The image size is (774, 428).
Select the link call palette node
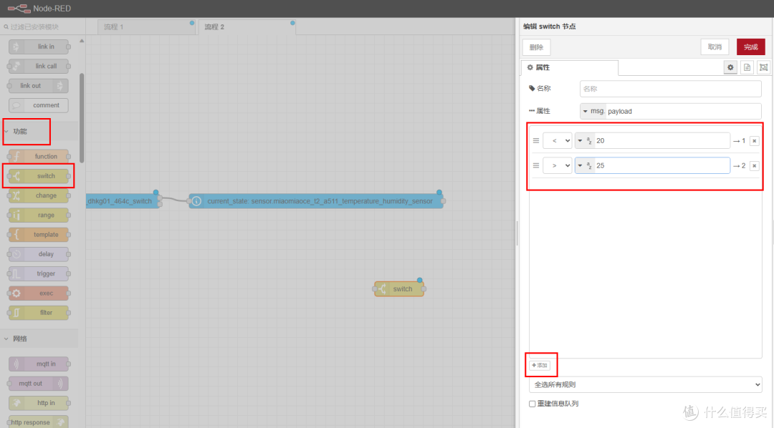39,66
